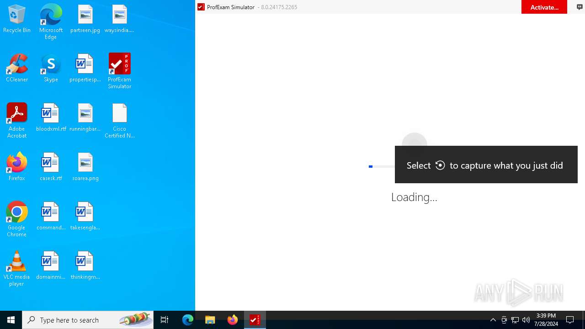The height and width of the screenshot is (329, 585).
Task: Open the network tray icon
Action: (515, 320)
